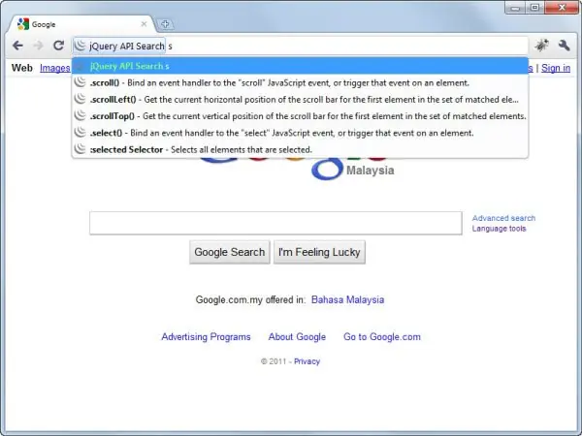Choose the .scrollLeft() suggestion
This screenshot has width=582, height=436.
click(x=300, y=100)
